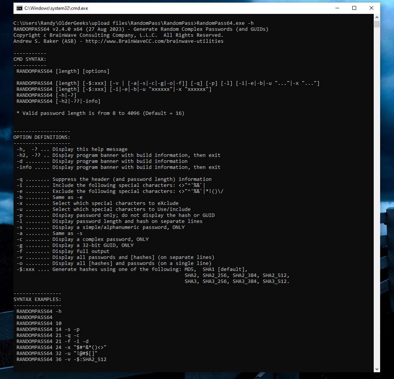
Task: Click the example RANDOMPASS64 32 -u
Action: 57,353
